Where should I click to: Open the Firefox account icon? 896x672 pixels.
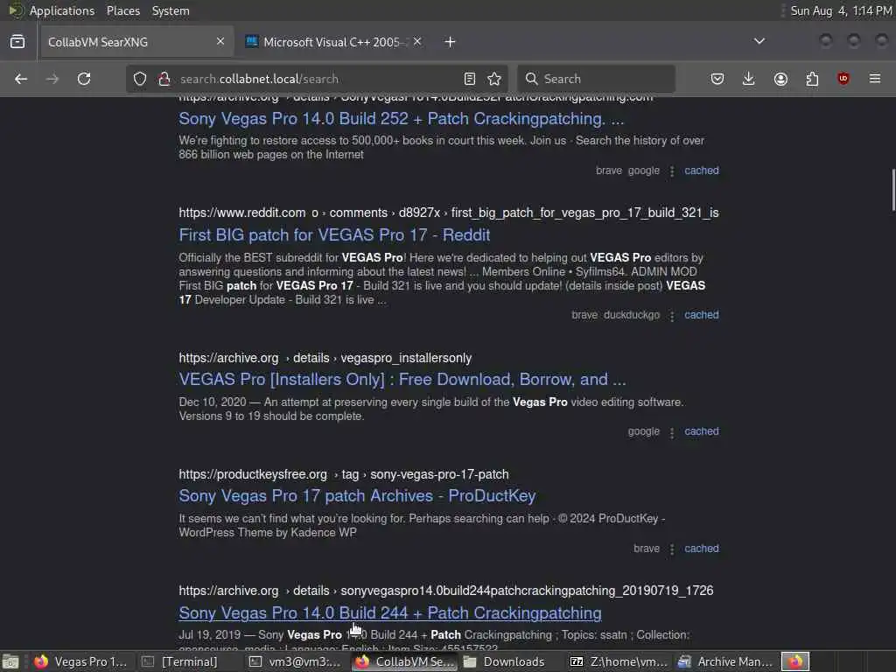click(780, 79)
